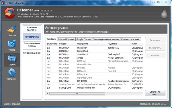Image resolution: width=172 pixels, height=108 pixels.
Task: Select the Сервис toolbox section
Action: (12, 60)
